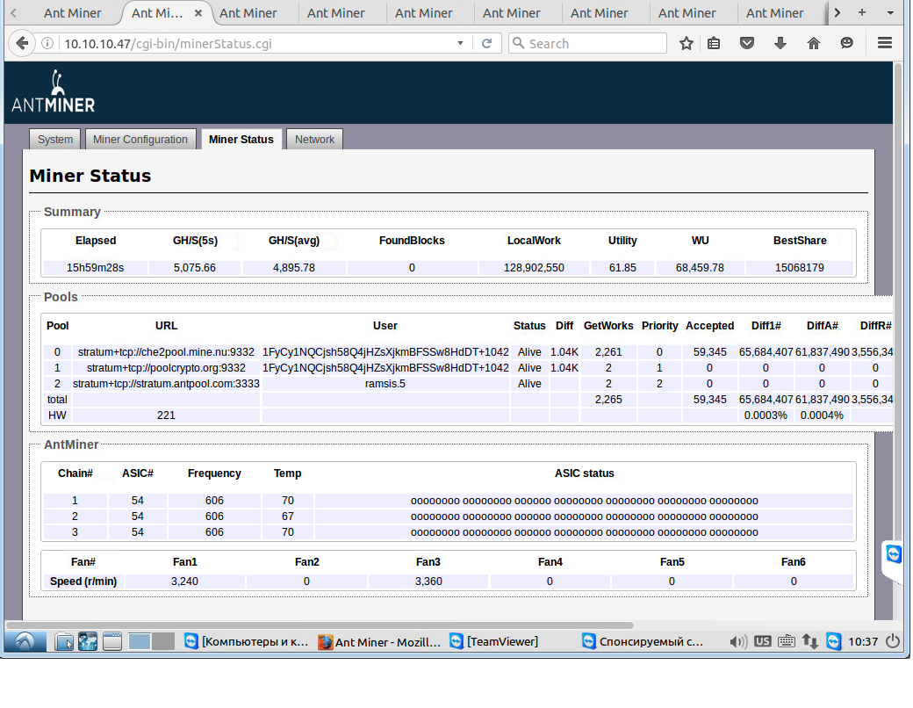This screenshot has width=913, height=708.
Task: Open the Network tab
Action: click(x=314, y=140)
